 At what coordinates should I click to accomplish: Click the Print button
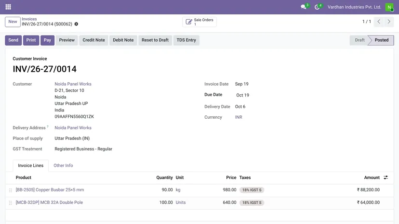(x=31, y=40)
